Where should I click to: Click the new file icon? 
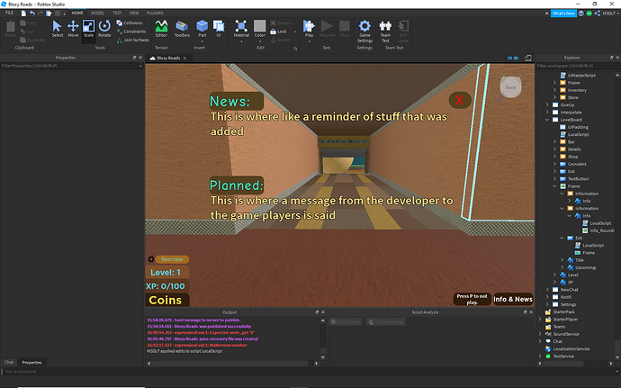coord(23,14)
